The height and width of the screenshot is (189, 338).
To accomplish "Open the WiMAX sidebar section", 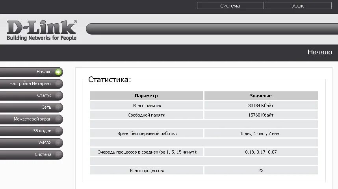I will pyautogui.click(x=31, y=143).
